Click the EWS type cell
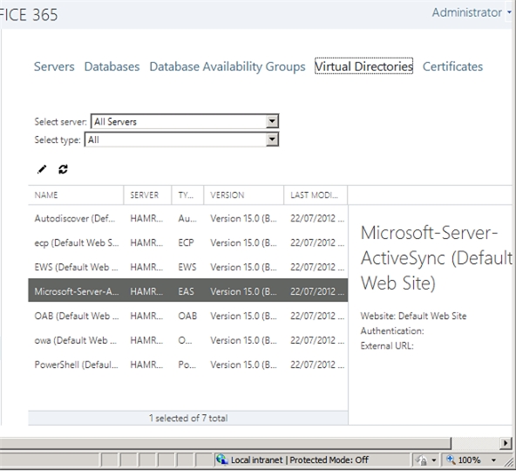This screenshot has height=471, width=516. tap(187, 267)
